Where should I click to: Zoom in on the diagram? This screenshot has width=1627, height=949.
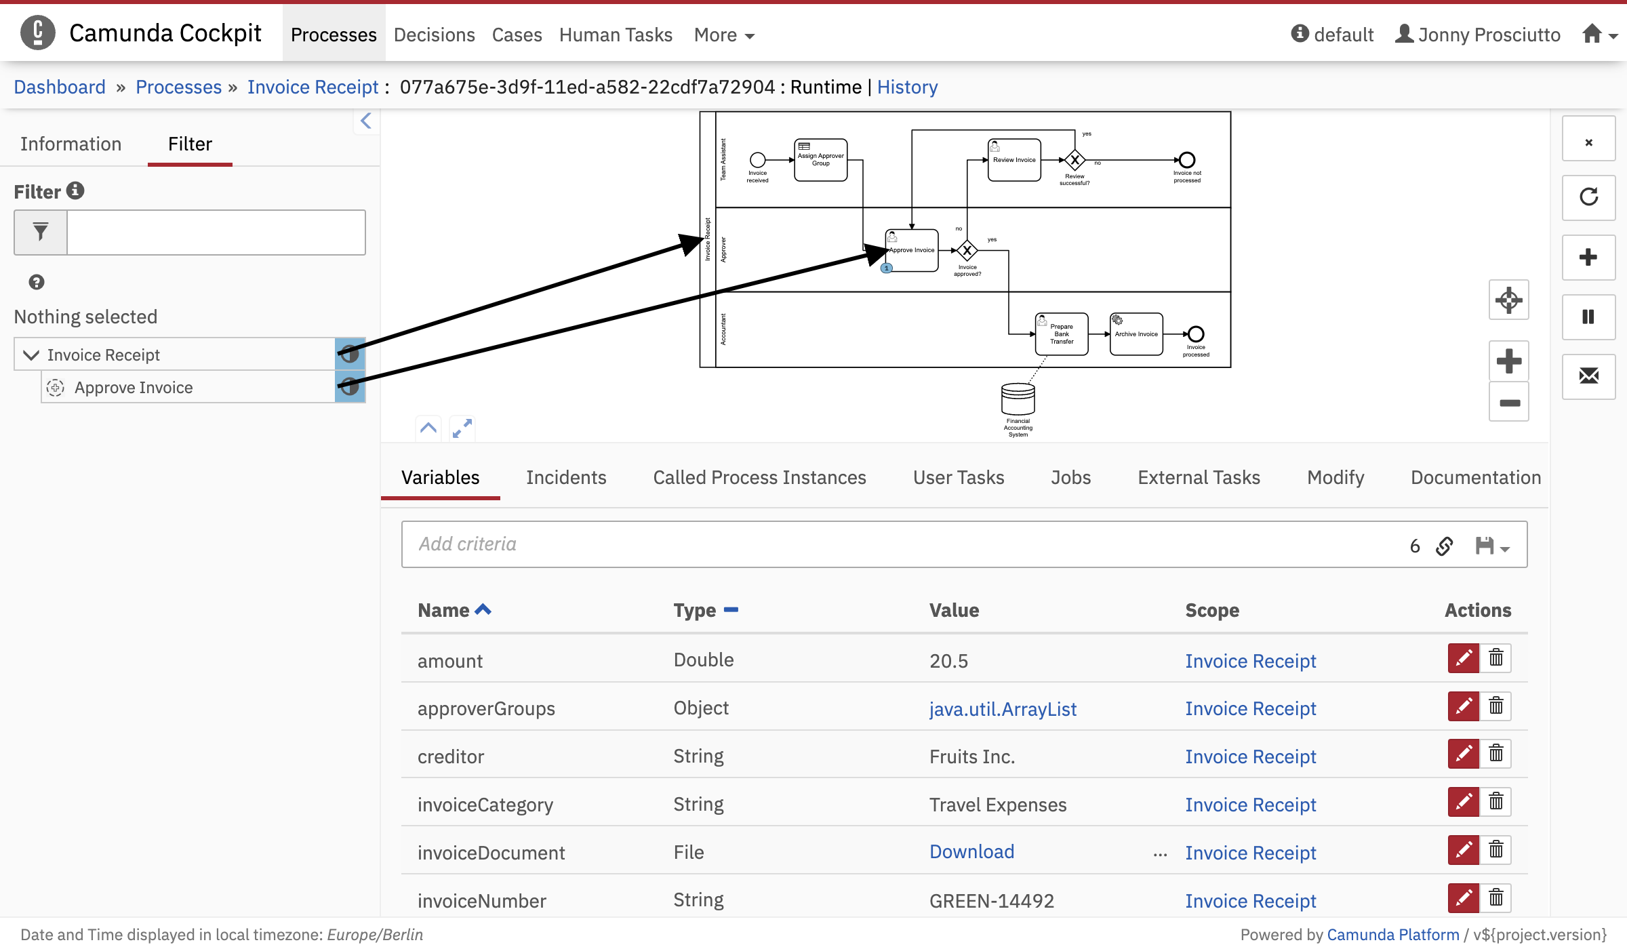pyautogui.click(x=1509, y=361)
